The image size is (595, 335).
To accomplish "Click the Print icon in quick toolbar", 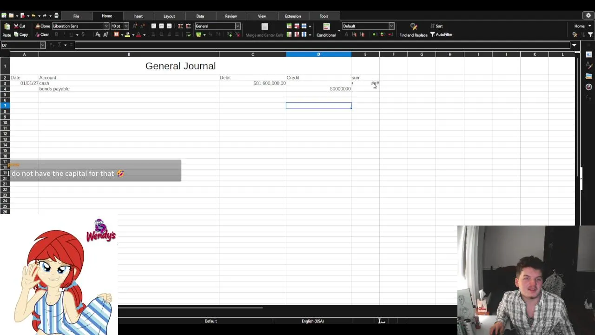I will [56, 15].
